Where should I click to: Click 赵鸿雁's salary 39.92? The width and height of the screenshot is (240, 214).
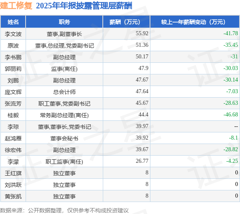(142, 138)
